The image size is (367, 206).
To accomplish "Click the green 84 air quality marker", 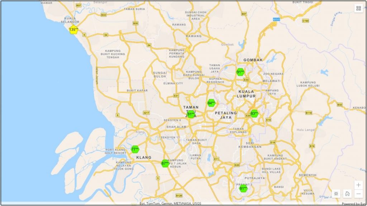I will tap(211, 103).
